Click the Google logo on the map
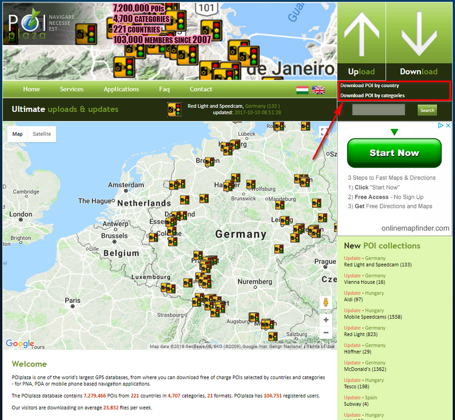Image resolution: width=455 pixels, height=420 pixels. tap(20, 343)
